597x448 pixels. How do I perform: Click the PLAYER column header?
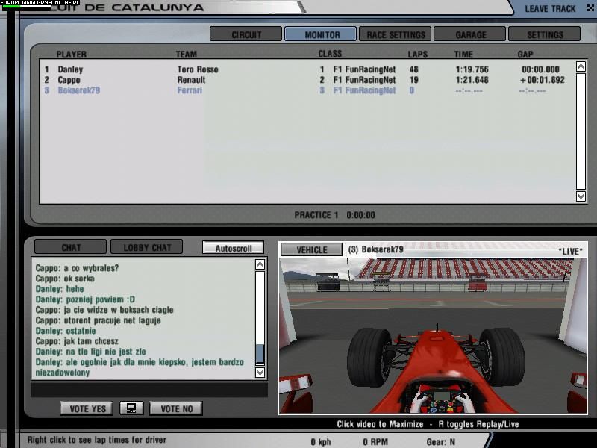coord(72,54)
